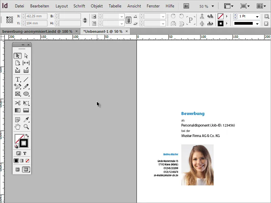
Task: Activate the Eyedropper tool
Action: point(26,119)
